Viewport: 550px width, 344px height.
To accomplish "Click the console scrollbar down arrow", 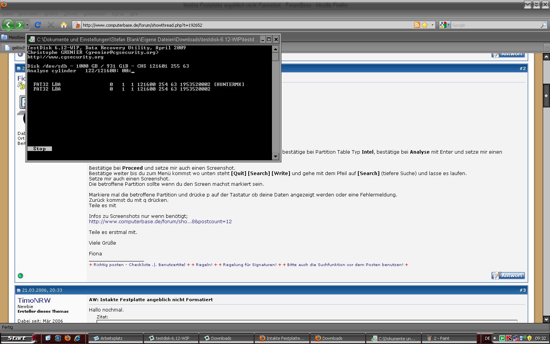I will (275, 156).
